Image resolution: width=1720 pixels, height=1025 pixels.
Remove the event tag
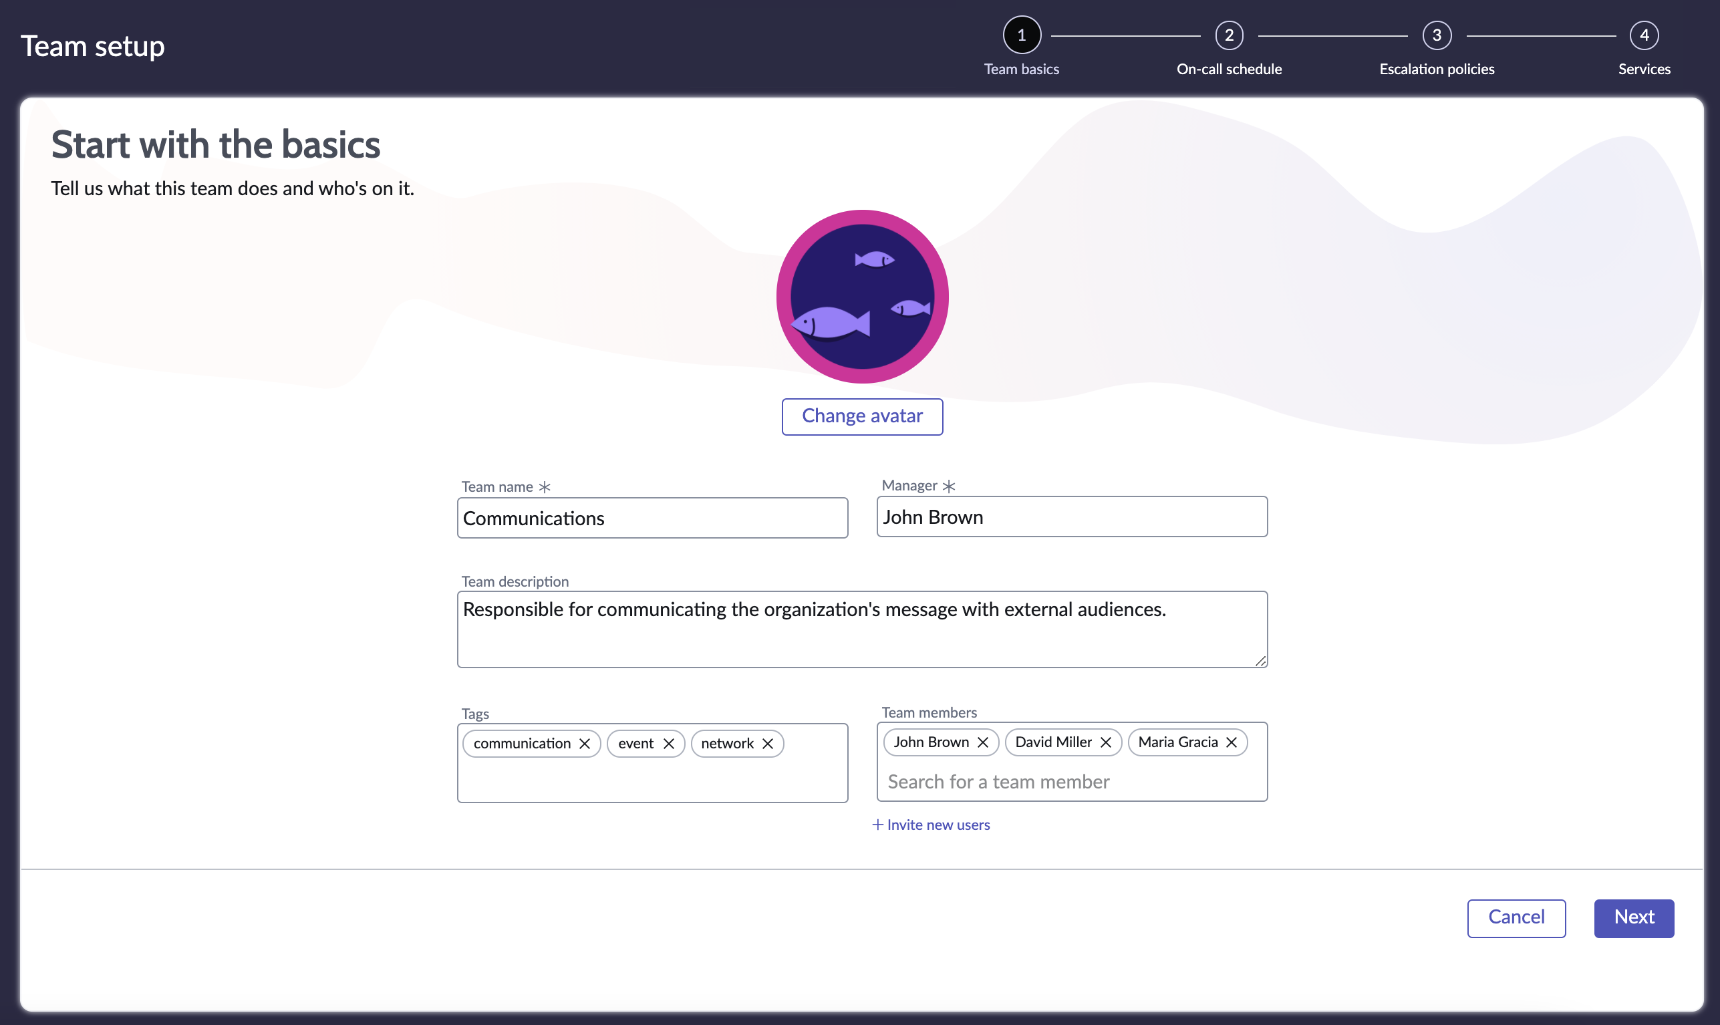[669, 744]
